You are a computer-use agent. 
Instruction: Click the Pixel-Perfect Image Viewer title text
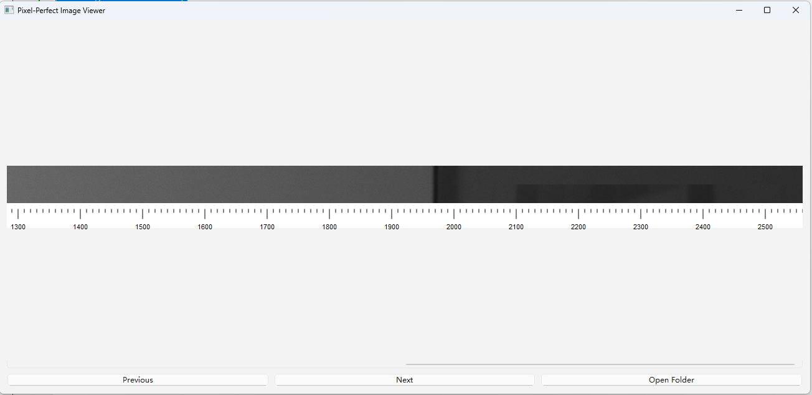click(x=61, y=11)
